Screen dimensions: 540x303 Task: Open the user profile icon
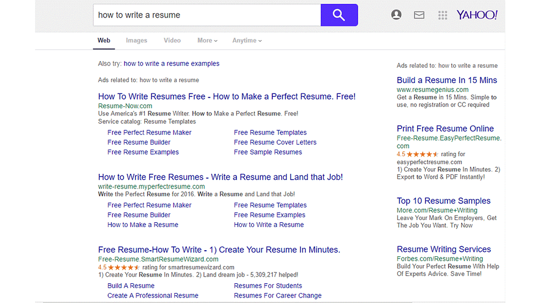pos(396,15)
